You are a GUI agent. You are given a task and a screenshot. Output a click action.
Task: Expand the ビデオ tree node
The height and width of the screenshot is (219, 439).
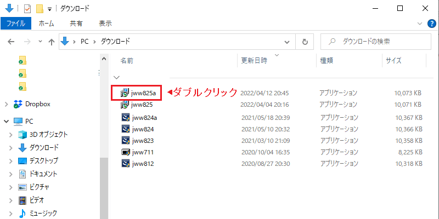click(11, 200)
